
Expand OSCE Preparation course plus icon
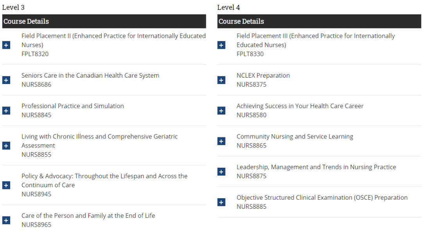click(221, 202)
